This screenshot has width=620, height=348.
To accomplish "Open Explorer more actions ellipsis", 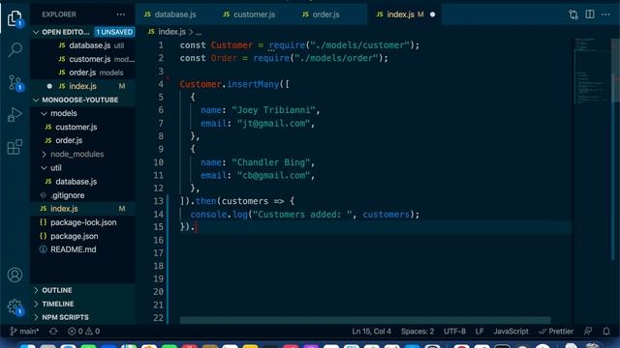I will [120, 14].
